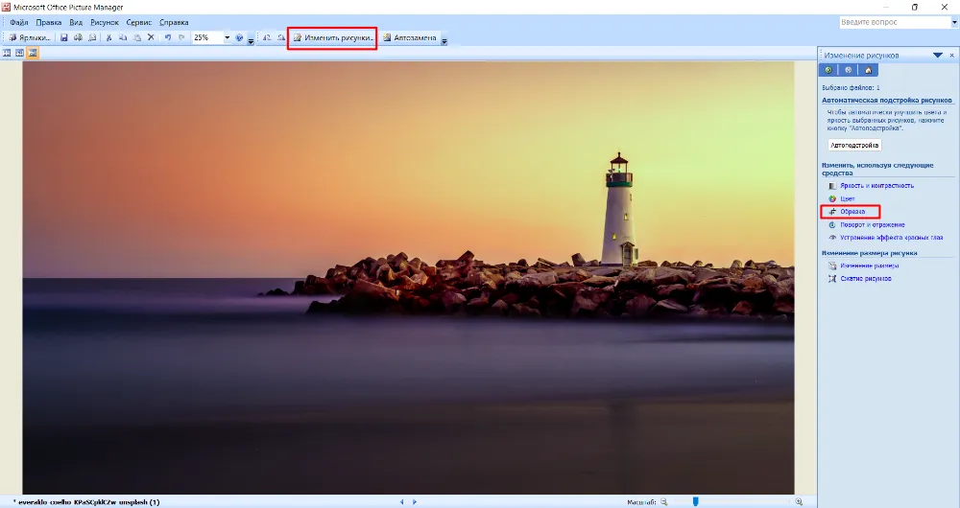Open the Сжатие рисунков link
960x508 pixels.
pyautogui.click(x=866, y=279)
